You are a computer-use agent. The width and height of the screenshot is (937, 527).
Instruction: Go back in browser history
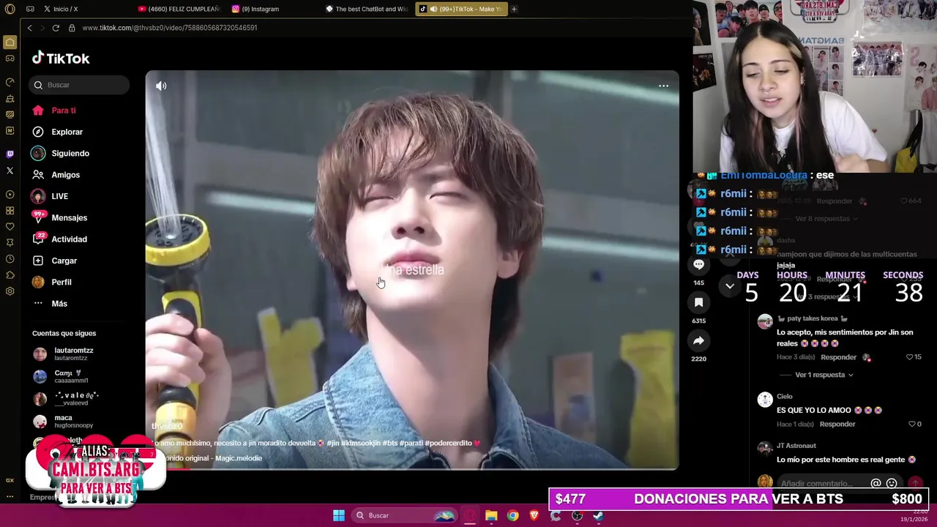pos(29,28)
